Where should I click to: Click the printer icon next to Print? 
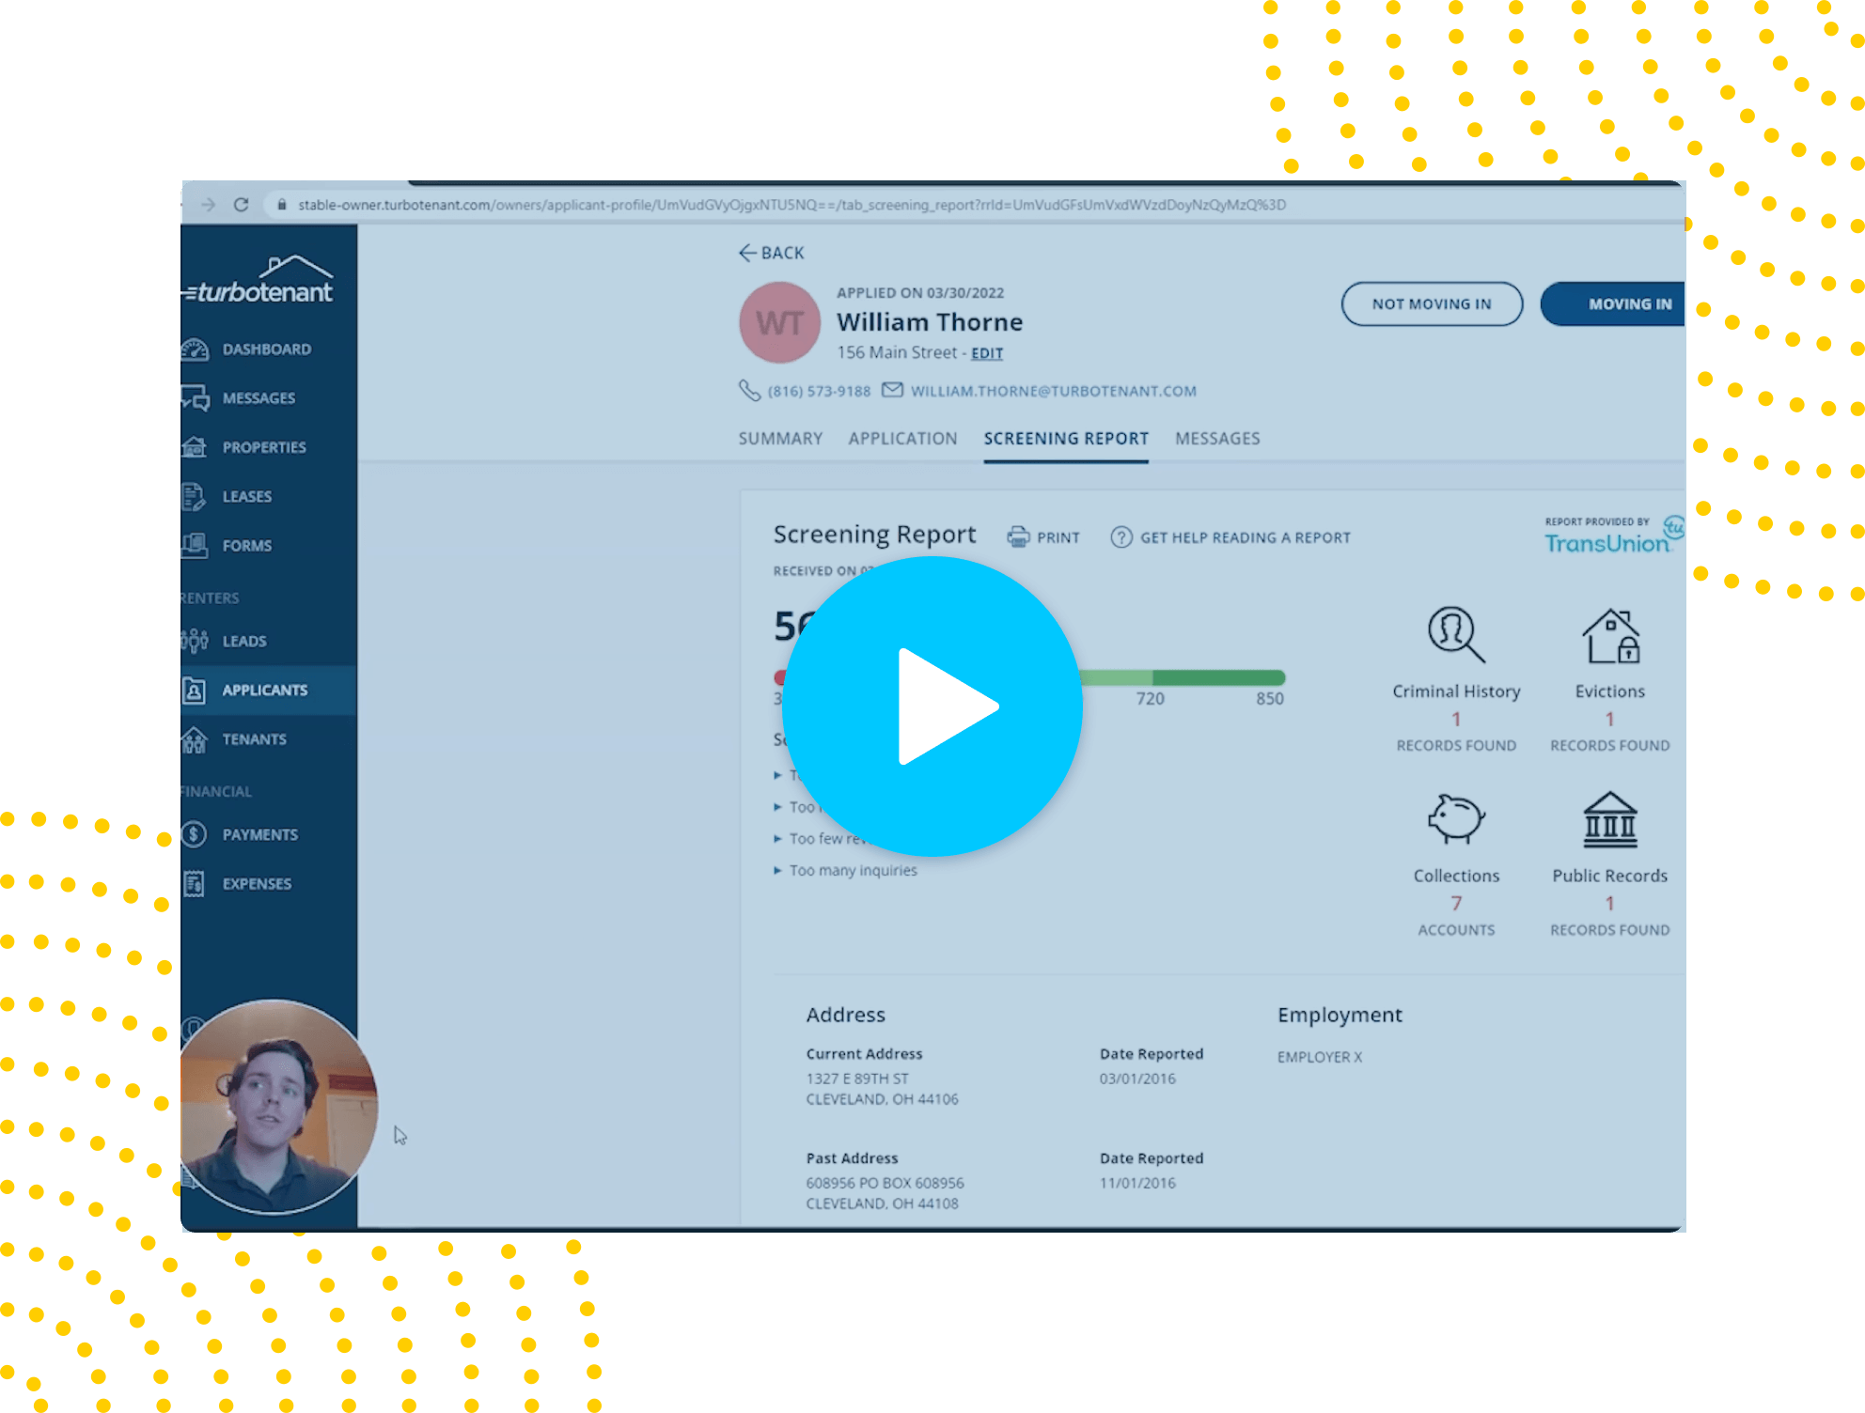[1018, 537]
